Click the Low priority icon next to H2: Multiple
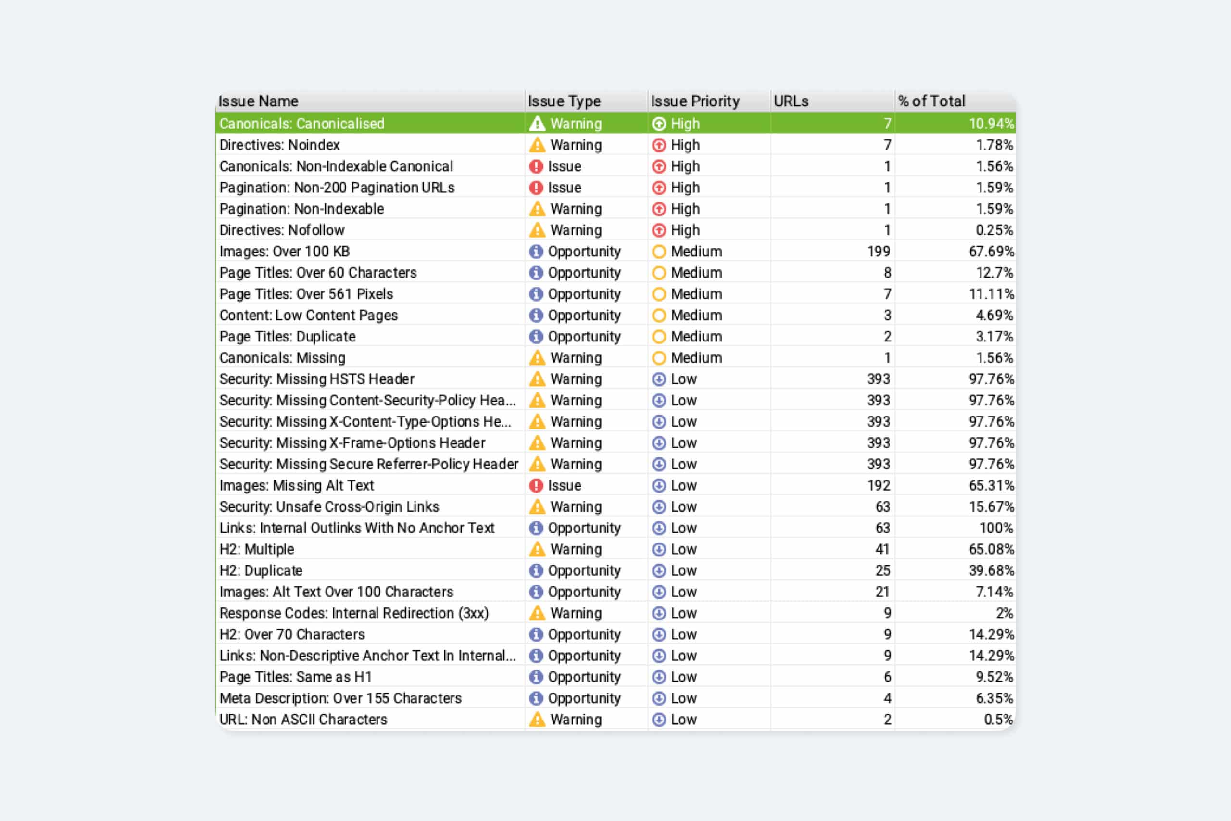This screenshot has height=821, width=1231. click(x=659, y=549)
